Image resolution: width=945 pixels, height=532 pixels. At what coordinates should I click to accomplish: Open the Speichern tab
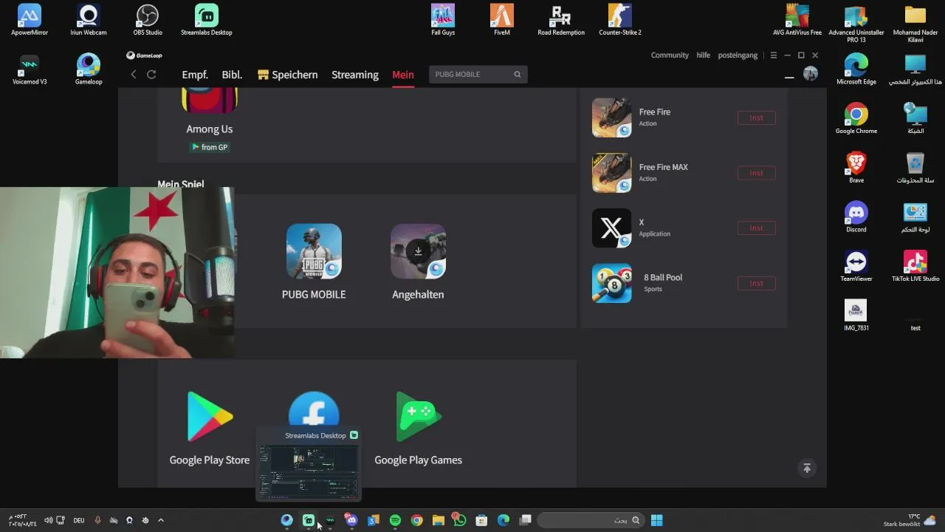[x=287, y=75]
